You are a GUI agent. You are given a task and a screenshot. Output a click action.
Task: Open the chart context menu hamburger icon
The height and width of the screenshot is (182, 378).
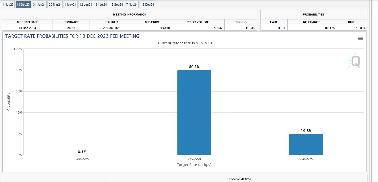click(x=360, y=39)
